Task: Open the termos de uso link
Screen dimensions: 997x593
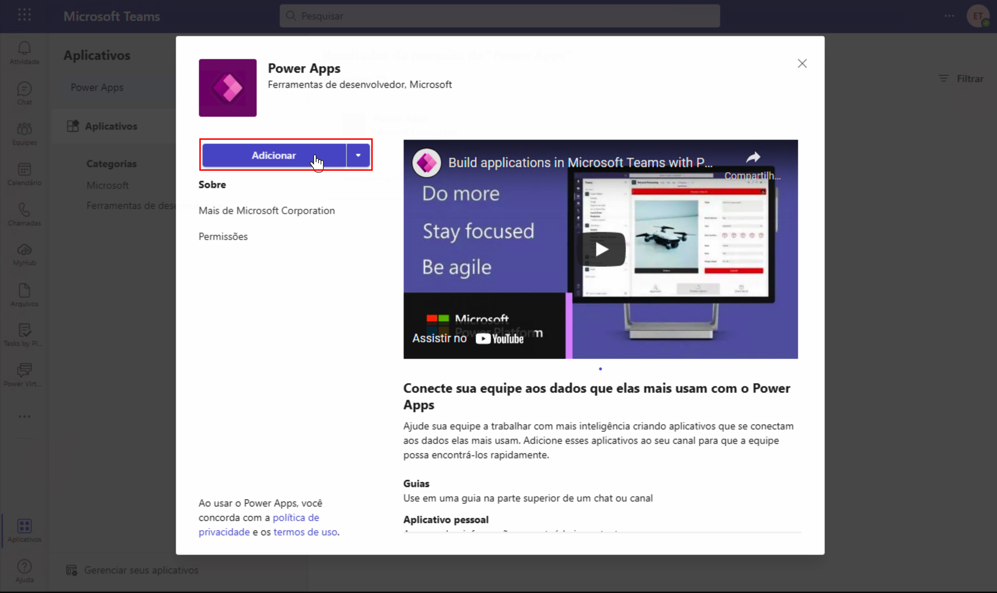Action: pos(305,532)
